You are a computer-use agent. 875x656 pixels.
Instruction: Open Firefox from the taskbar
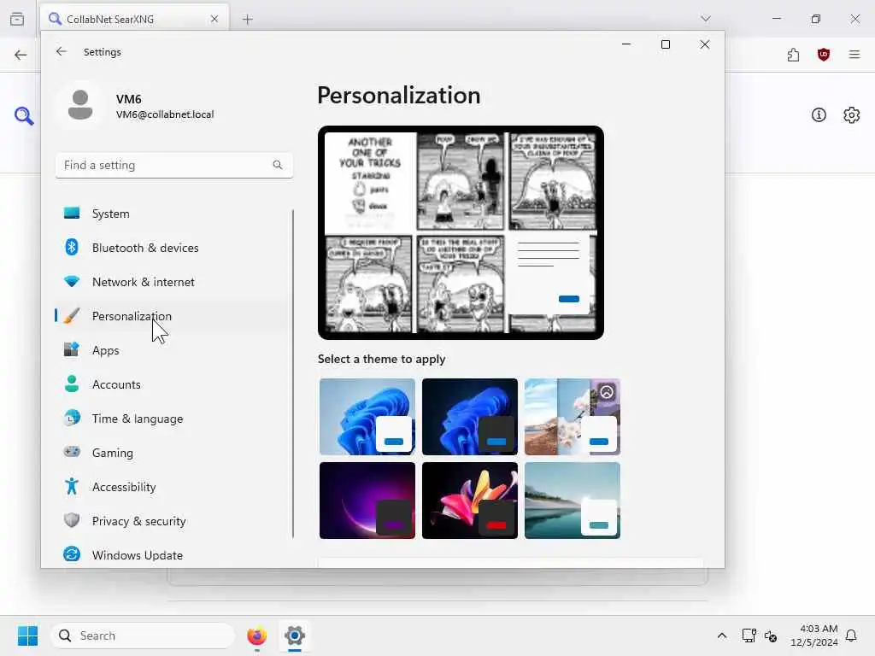pos(256,635)
